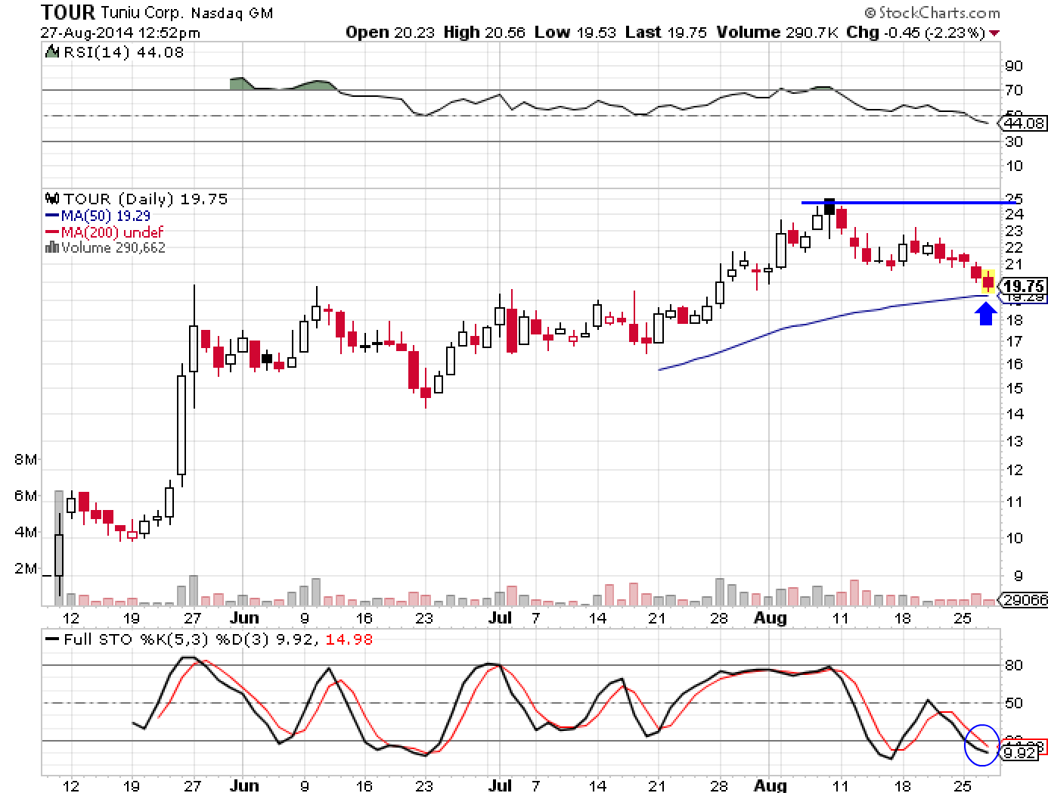Click the price axis label 13
Viewport: 1048px width, 793px height.
coord(1013,441)
